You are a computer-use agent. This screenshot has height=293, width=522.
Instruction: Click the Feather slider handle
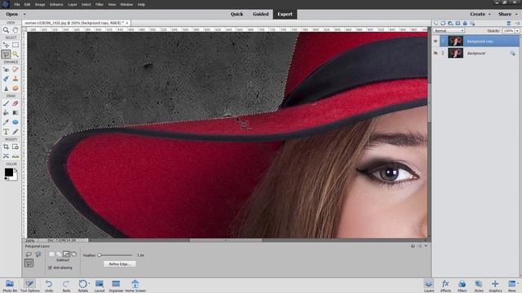click(x=100, y=255)
